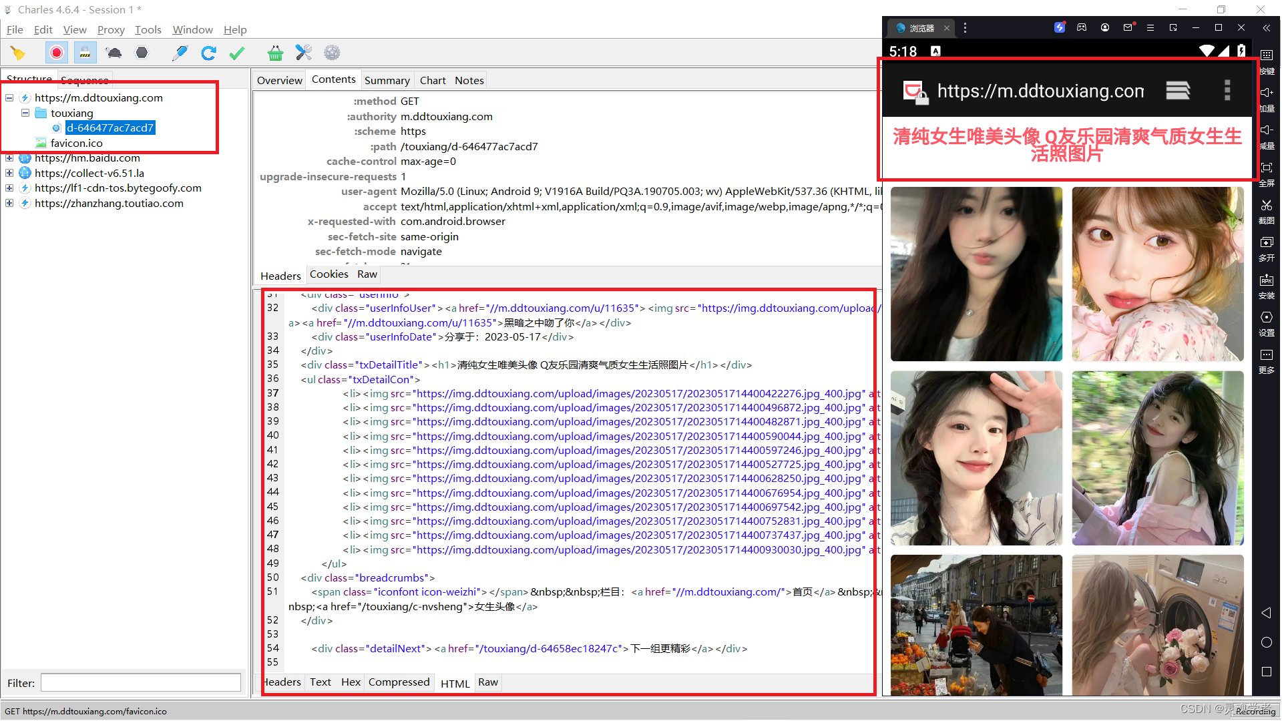Switch to the Cookies tab
1282x721 pixels.
329,274
